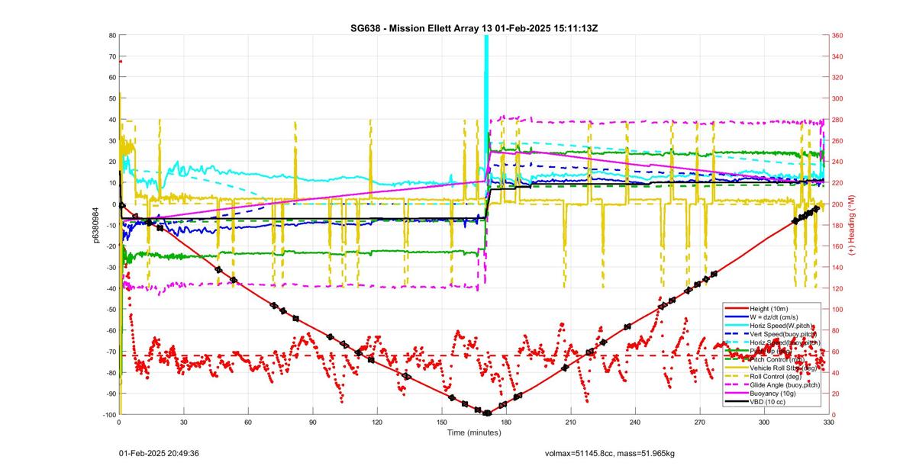Click x-axis tick label 60
The image size is (916, 466).
click(x=248, y=421)
